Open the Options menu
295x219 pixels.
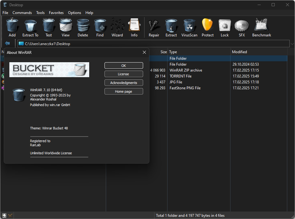coord(75,12)
